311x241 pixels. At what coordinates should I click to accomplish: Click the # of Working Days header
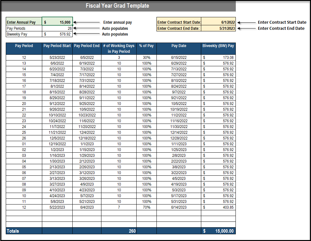[x=119, y=48]
